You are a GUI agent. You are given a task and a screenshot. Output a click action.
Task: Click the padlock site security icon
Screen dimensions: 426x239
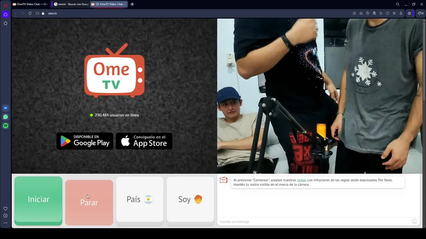click(43, 13)
